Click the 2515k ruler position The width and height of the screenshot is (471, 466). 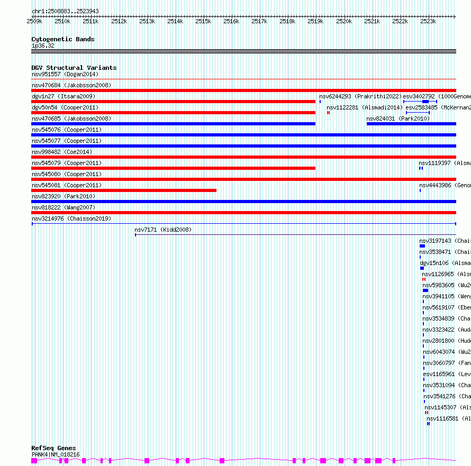tap(203, 21)
